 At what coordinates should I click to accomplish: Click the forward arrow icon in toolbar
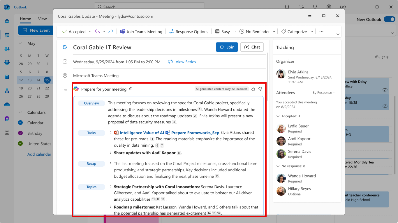point(111,32)
